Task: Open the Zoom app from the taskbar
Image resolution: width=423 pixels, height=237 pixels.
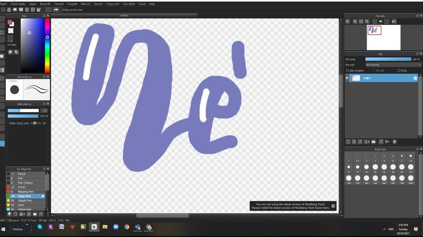Action: [x=116, y=227]
